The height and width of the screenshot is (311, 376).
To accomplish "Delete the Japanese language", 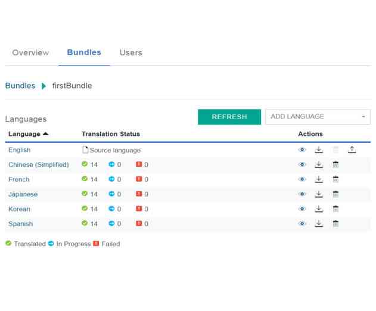I will click(x=335, y=194).
